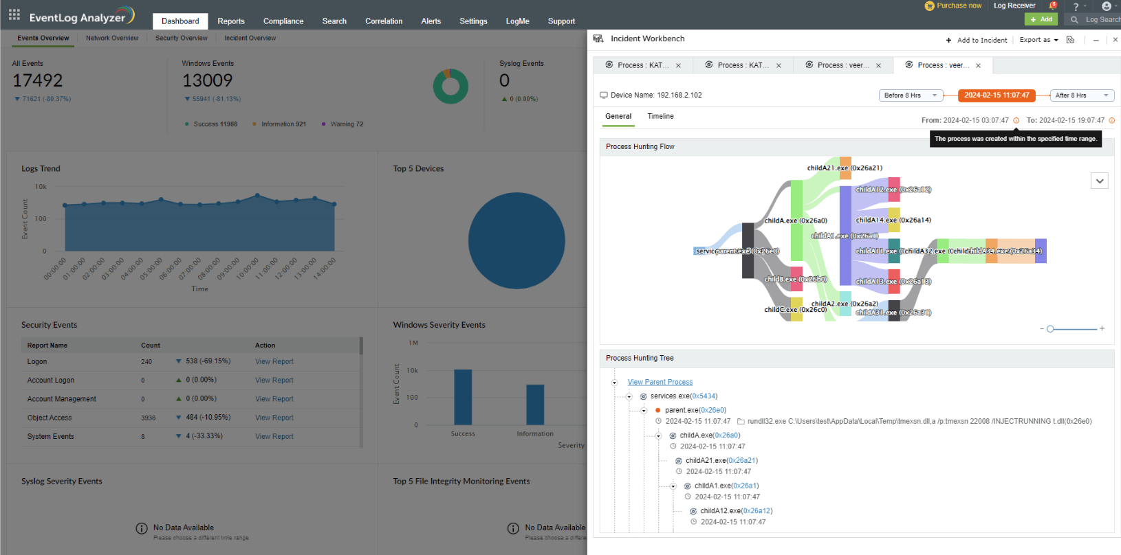
Task: Close the inactive Process : veer... tab
Action: pos(878,66)
